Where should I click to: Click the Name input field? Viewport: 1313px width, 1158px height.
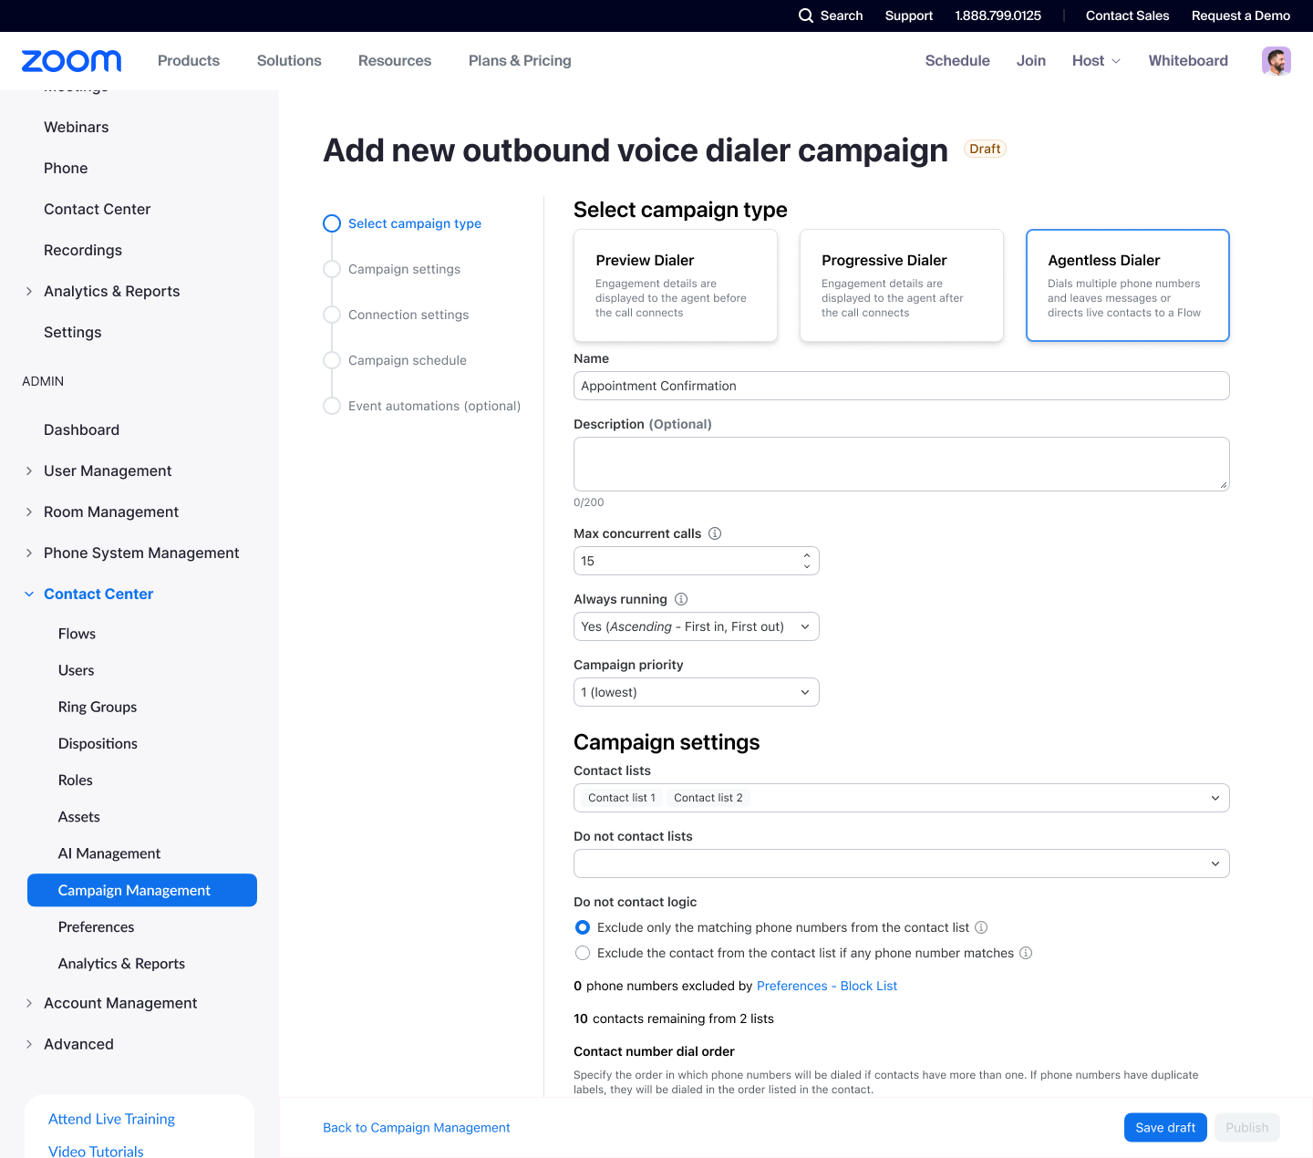pyautogui.click(x=902, y=386)
